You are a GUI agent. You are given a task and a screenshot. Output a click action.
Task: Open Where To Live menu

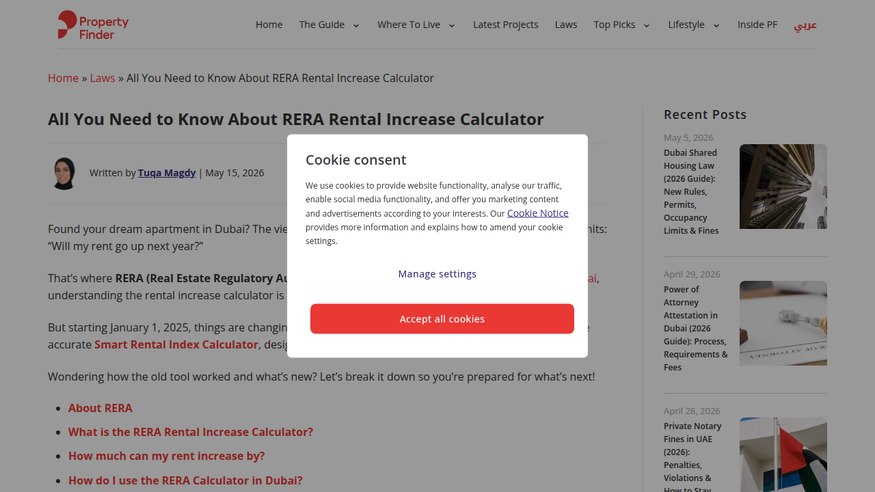pos(409,25)
